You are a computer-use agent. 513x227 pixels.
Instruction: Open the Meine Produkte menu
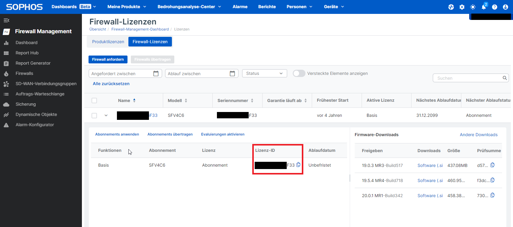(127, 7)
